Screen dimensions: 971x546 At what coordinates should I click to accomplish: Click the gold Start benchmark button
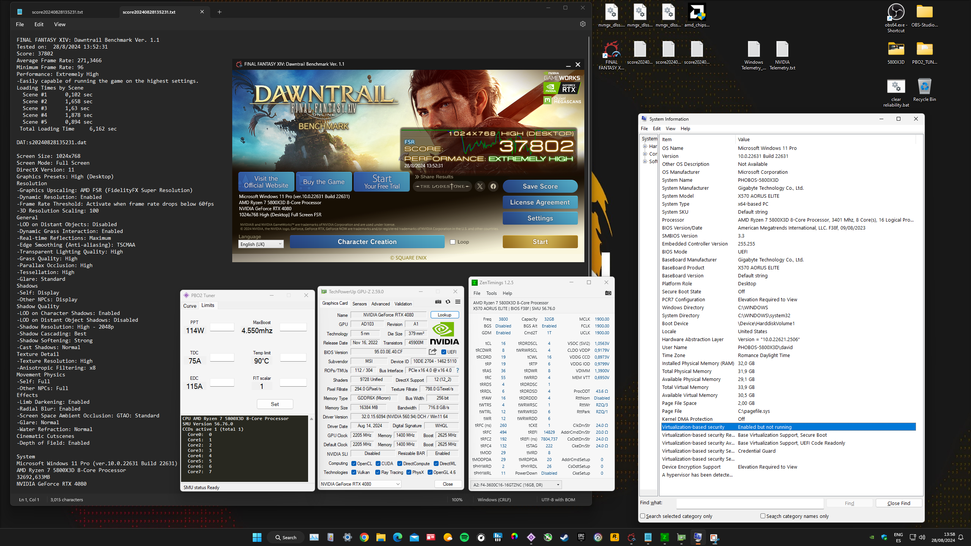coord(540,242)
